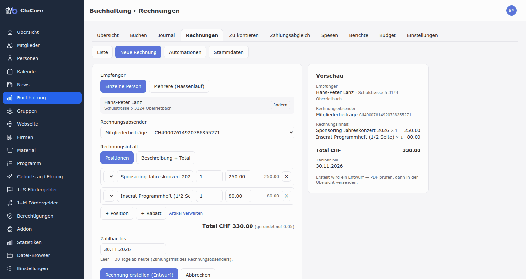526x279 pixels.
Task: Click the Übersicht home icon in sidebar
Action: coord(10,32)
